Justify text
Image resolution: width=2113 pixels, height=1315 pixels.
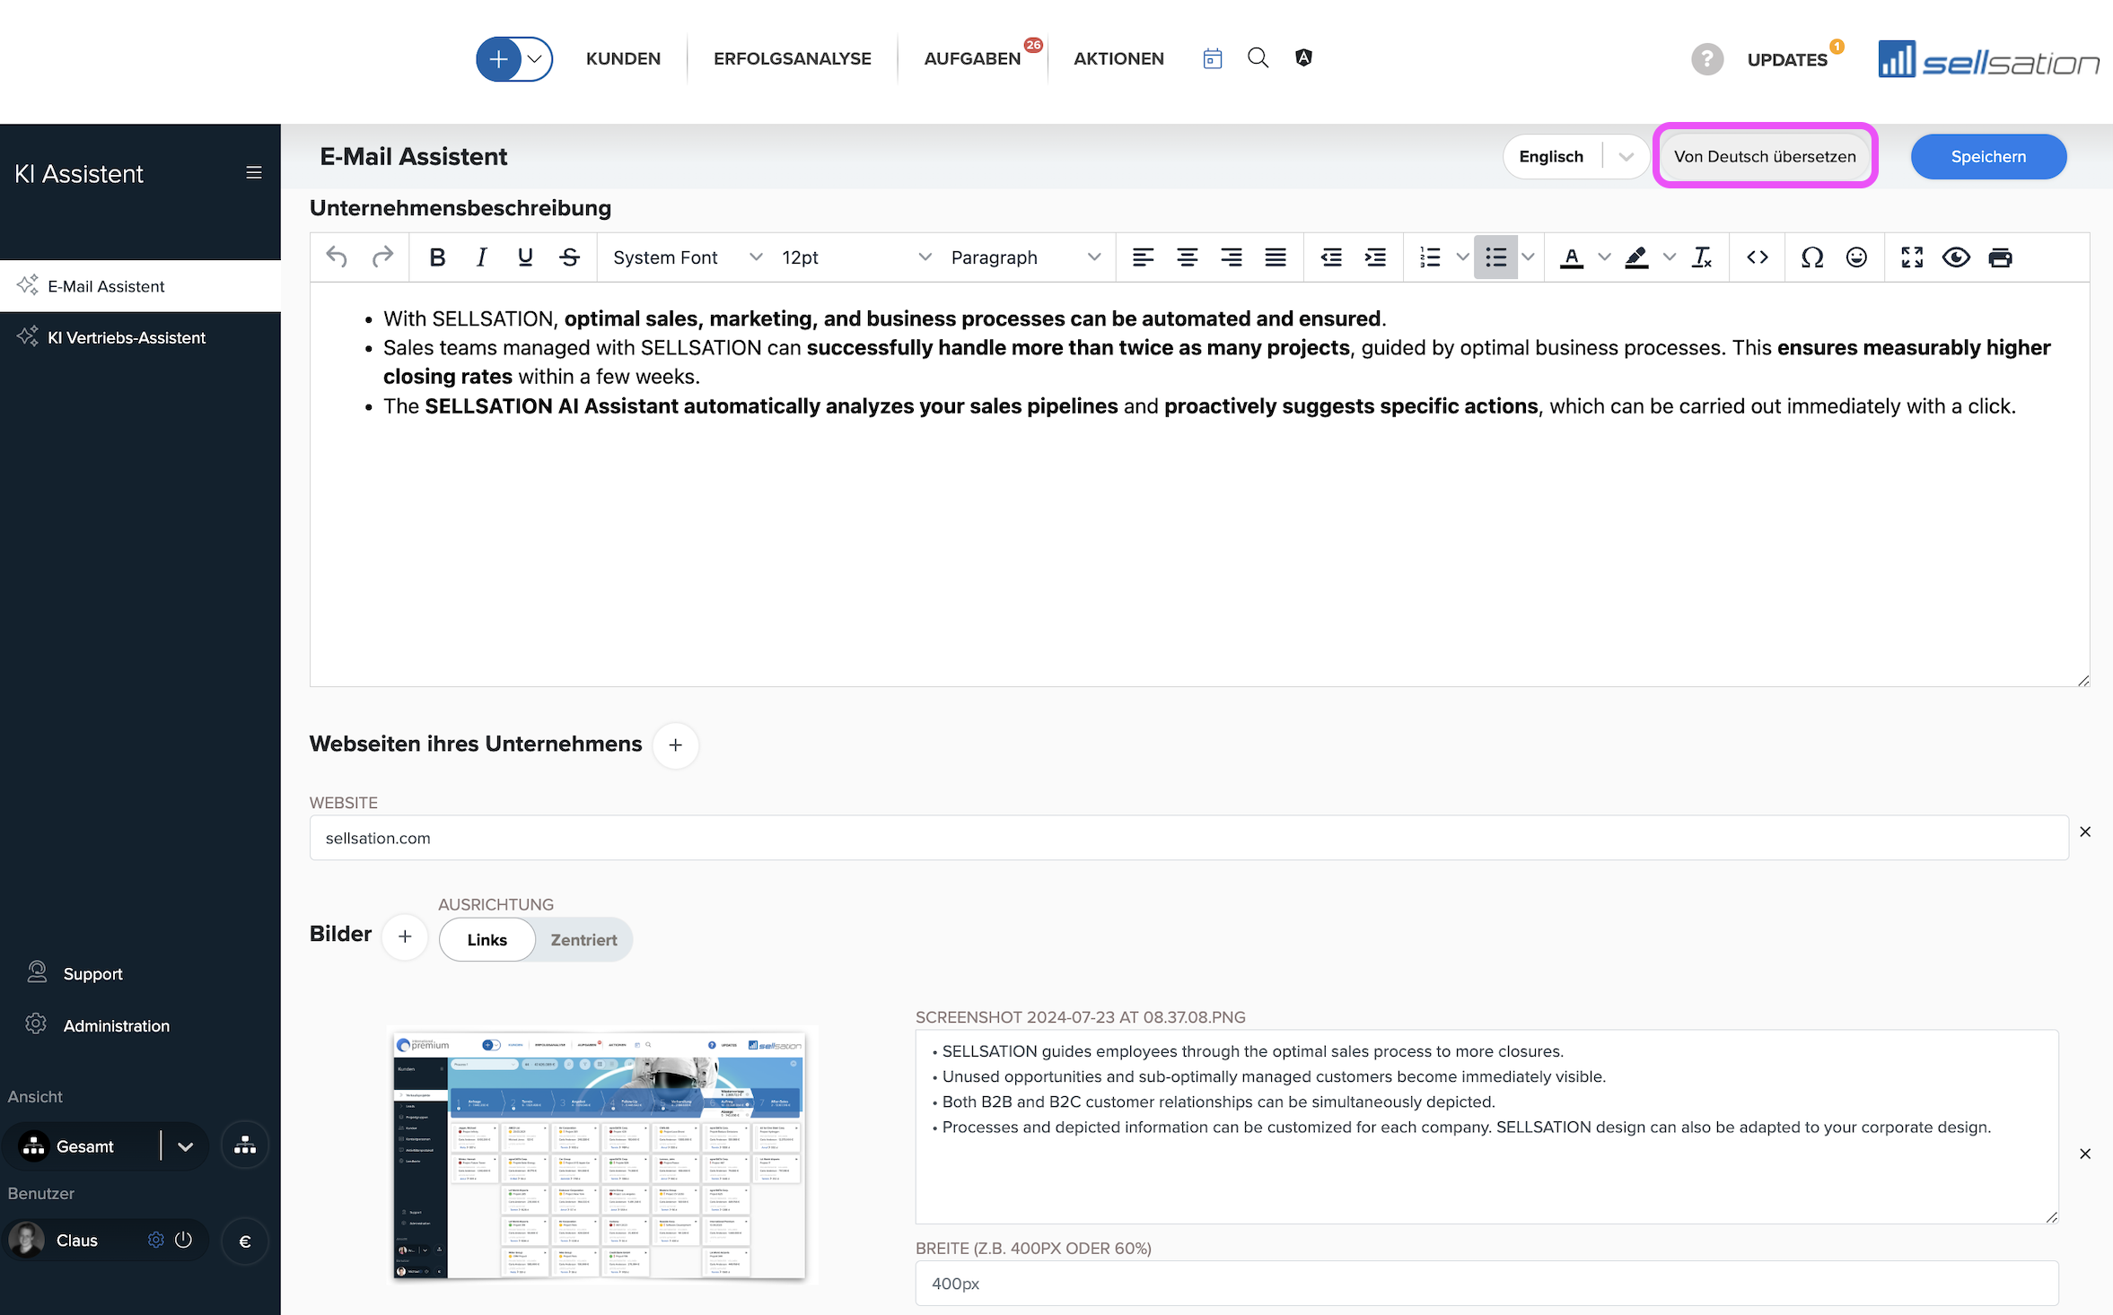point(1276,257)
